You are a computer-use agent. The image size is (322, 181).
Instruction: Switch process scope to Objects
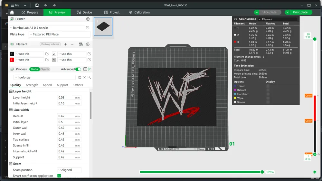(44, 69)
